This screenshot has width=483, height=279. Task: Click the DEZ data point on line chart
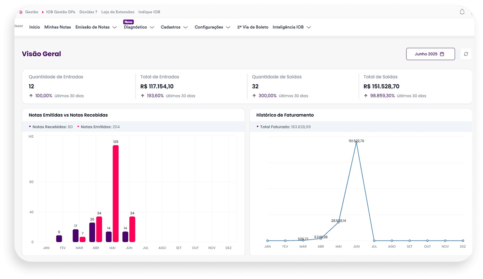pos(463,241)
